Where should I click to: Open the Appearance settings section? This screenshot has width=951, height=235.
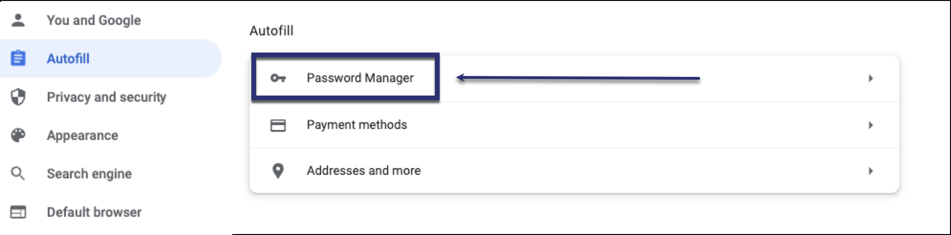82,135
